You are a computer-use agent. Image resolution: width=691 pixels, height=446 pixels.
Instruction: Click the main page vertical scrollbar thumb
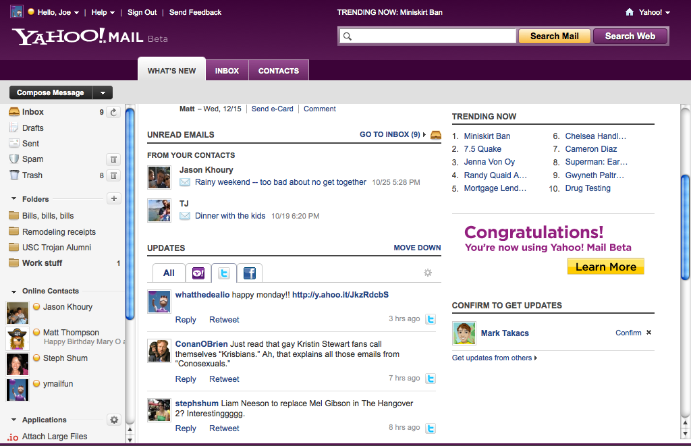(685, 226)
